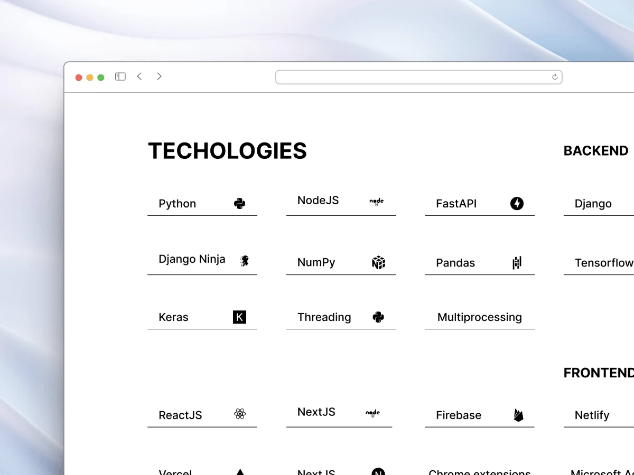Image resolution: width=634 pixels, height=475 pixels.
Task: Click the FastAPI lightning bolt icon
Action: click(517, 203)
